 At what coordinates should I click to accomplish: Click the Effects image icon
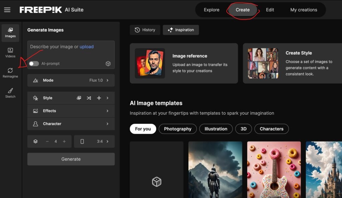click(35, 111)
